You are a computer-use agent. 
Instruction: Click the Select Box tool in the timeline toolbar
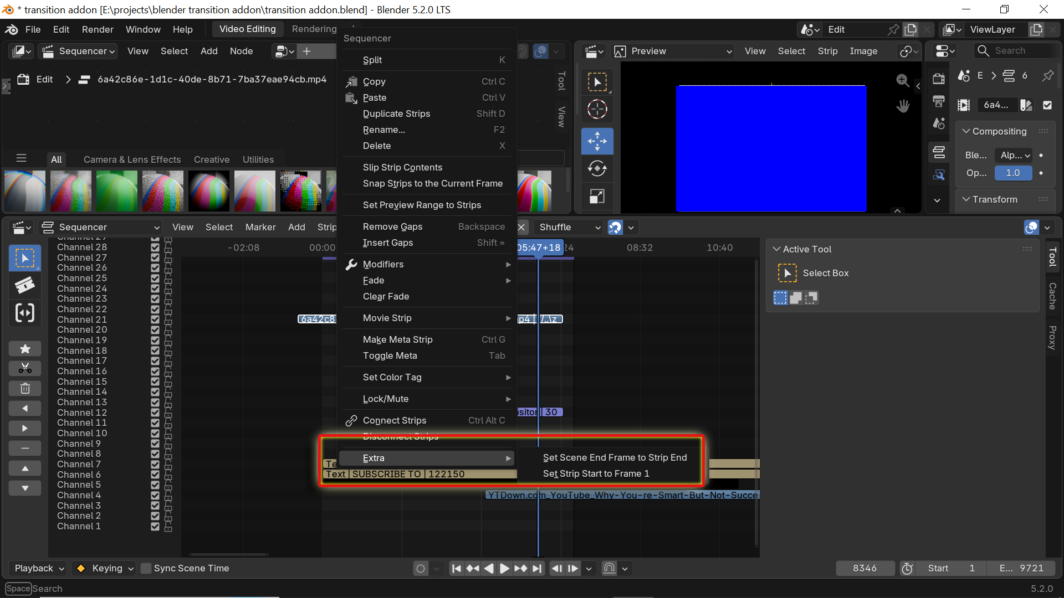pos(25,258)
